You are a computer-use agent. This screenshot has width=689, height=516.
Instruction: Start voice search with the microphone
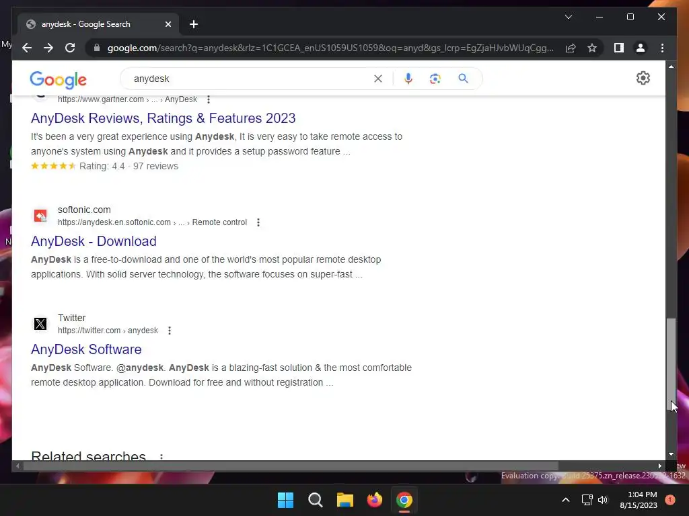[x=408, y=79]
